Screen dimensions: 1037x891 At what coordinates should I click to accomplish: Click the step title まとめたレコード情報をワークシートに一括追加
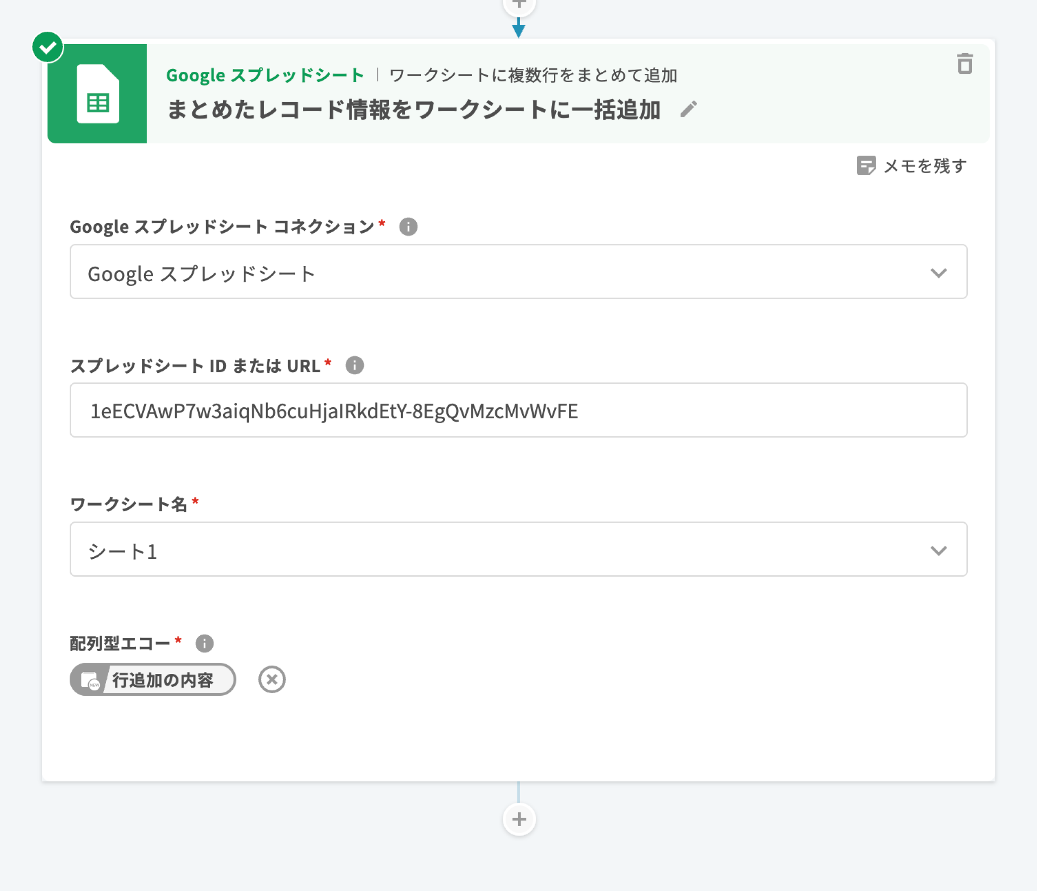coord(414,110)
